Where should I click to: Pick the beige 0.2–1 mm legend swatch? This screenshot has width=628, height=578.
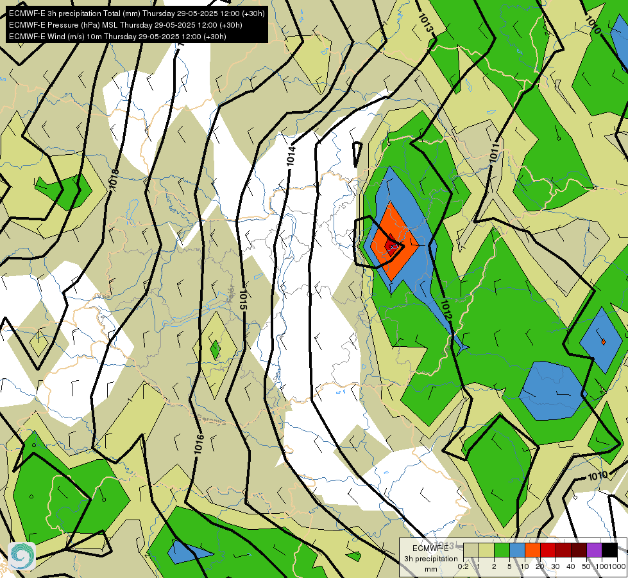471,550
